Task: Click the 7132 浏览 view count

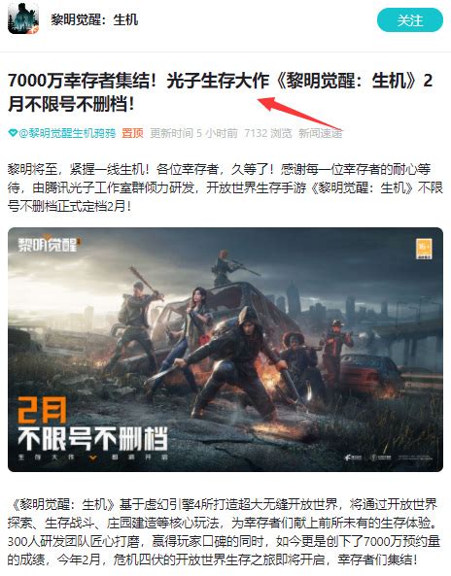Action: tap(268, 133)
